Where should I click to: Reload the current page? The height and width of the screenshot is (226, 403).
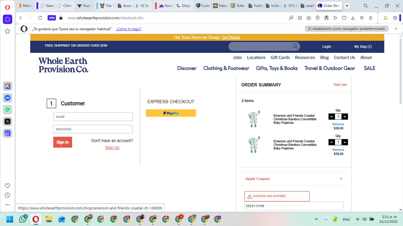point(40,18)
